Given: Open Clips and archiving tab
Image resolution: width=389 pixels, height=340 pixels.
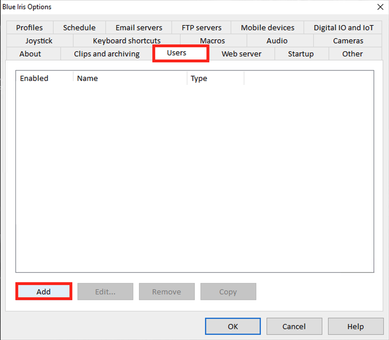Looking at the screenshot, I should pos(107,54).
